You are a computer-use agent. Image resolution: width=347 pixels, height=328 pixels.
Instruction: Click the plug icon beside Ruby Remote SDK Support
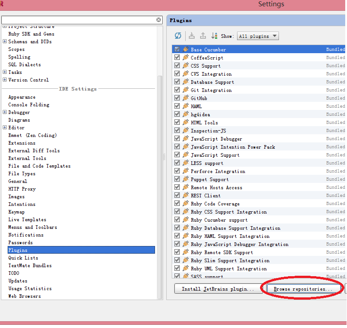(186, 252)
